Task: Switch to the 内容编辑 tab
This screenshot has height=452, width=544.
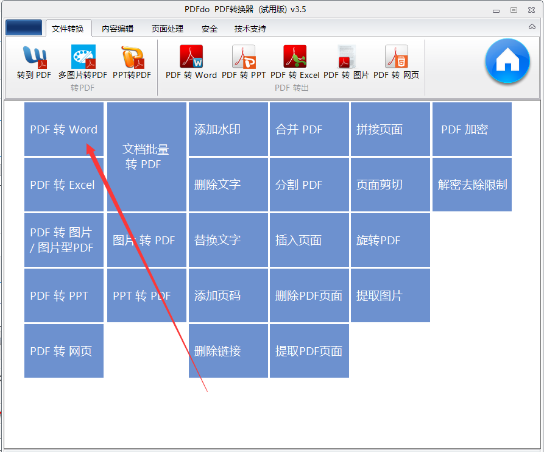Action: 118,29
